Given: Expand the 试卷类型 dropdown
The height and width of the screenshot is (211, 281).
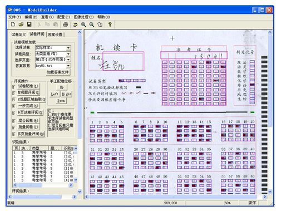Looking at the screenshot, I should click(68, 54).
